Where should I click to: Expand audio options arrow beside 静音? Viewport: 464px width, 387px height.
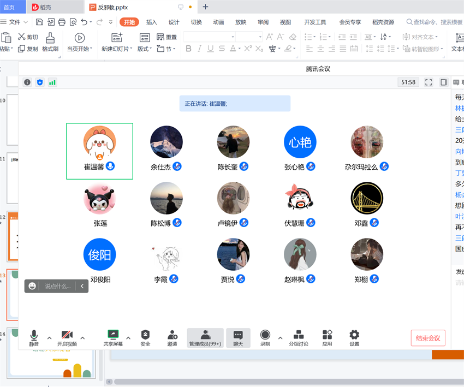click(50, 338)
